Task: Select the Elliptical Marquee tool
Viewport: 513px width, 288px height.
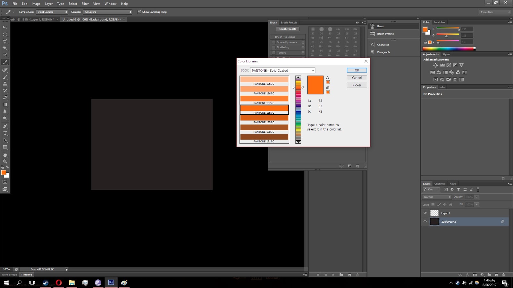Action: point(5,34)
